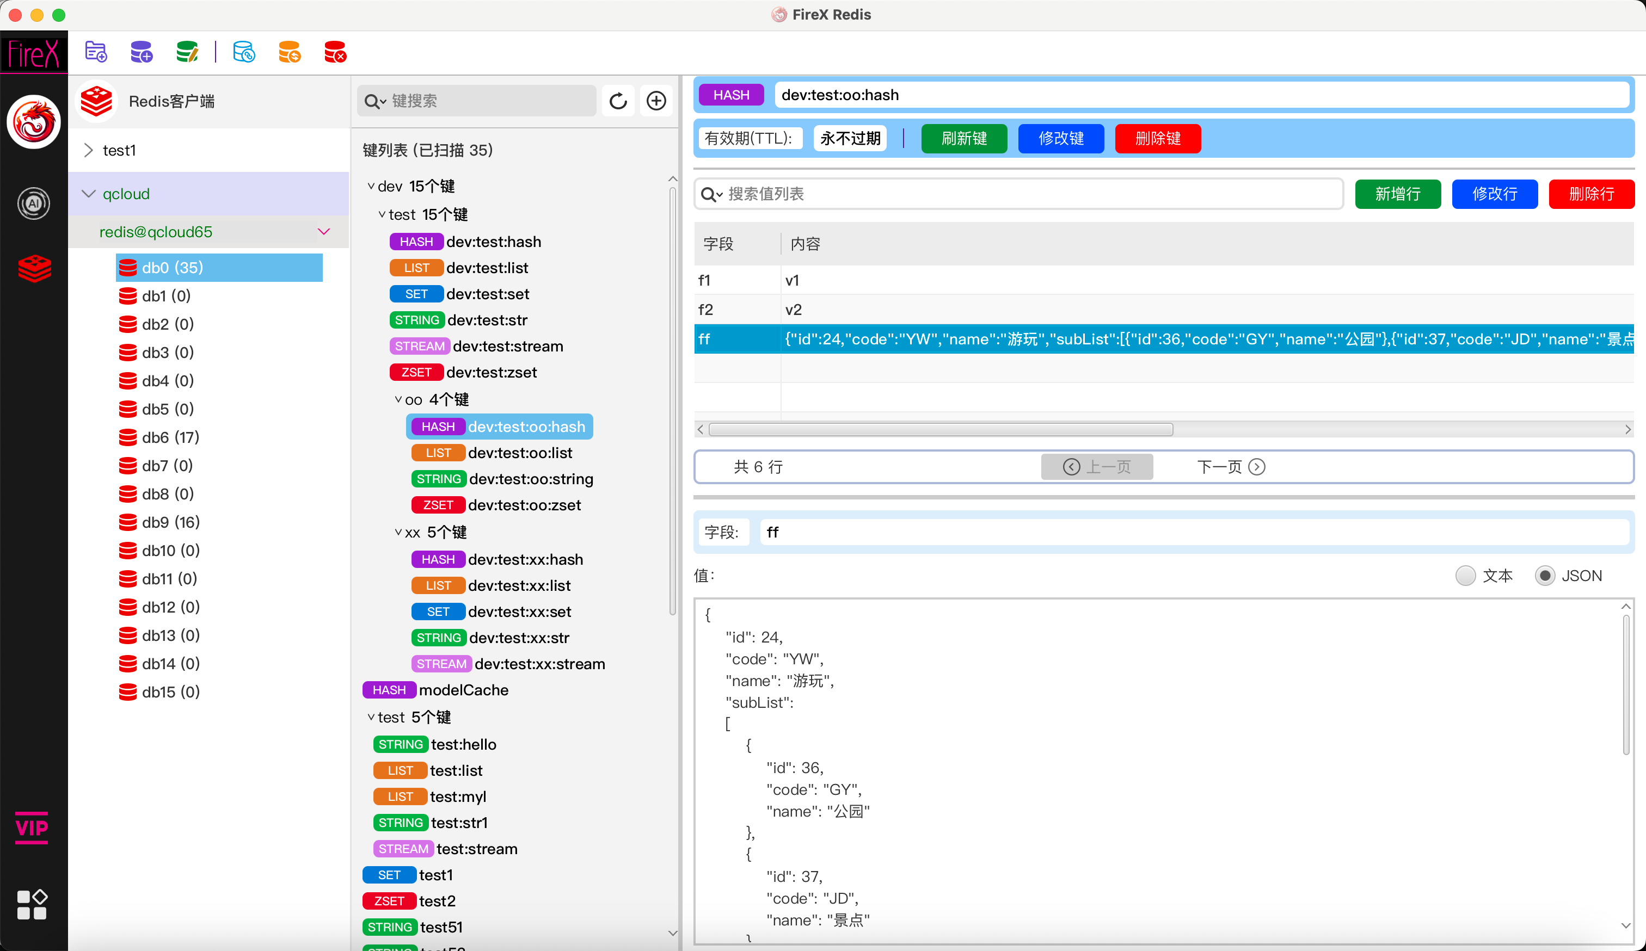
Task: Click the add connection group toolbar icon
Action: pos(96,52)
